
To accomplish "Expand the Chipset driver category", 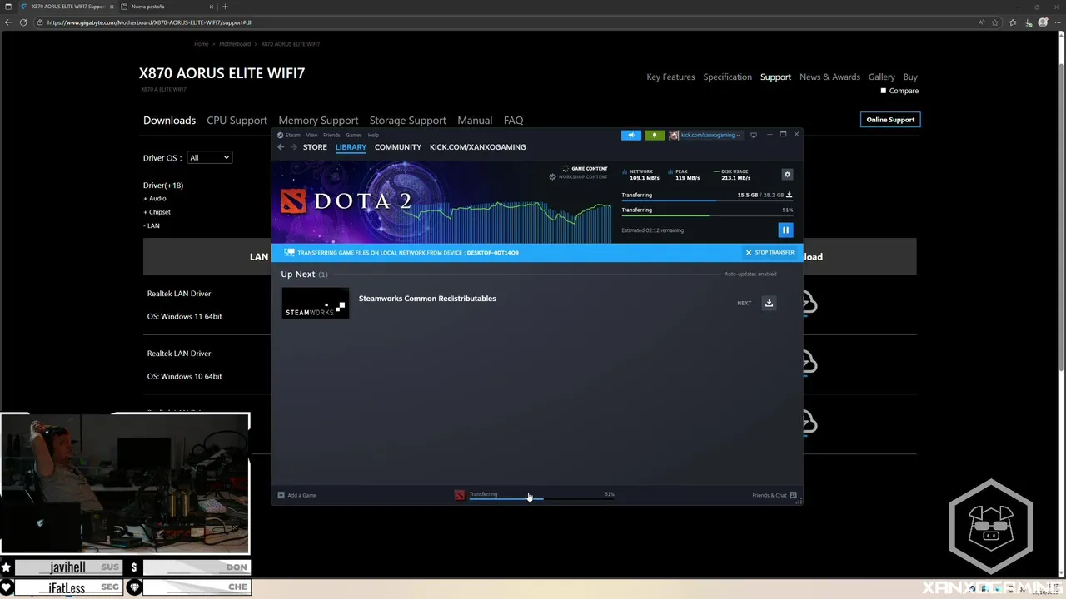I will [x=157, y=212].
